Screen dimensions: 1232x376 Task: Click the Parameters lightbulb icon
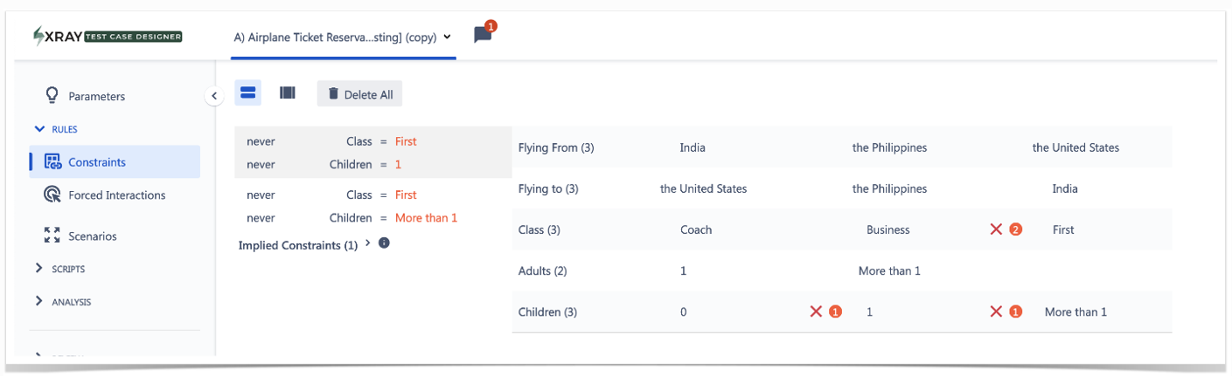tap(52, 95)
